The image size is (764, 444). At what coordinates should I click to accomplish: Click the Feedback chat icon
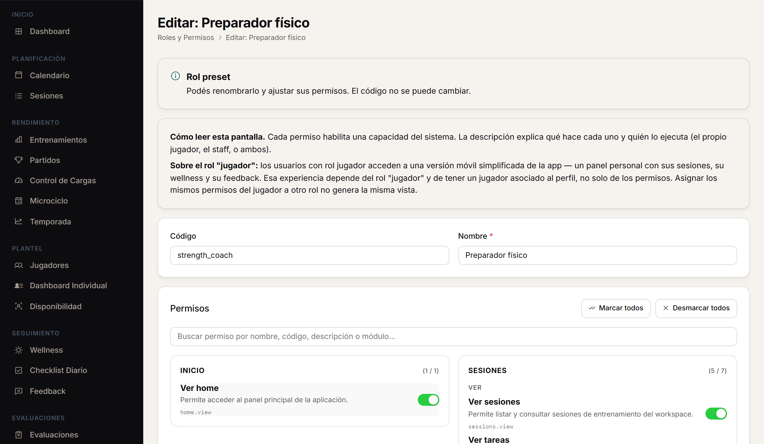tap(19, 391)
